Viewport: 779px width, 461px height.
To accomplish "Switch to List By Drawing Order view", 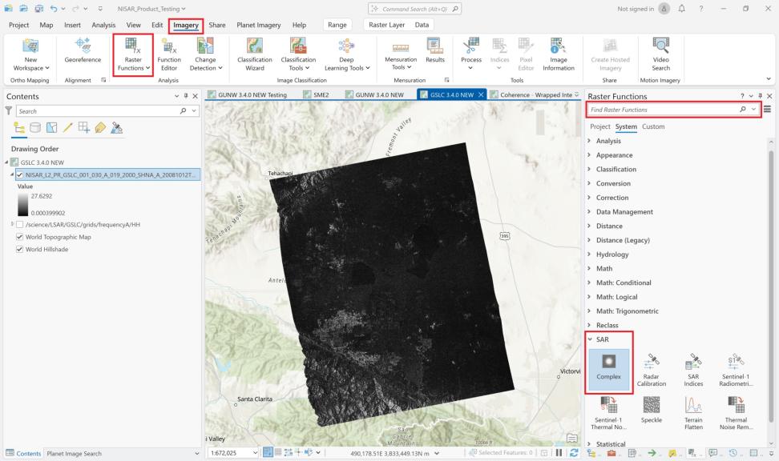I will 19,128.
